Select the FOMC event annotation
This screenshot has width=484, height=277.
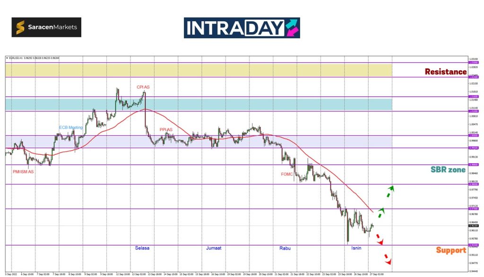287,174
